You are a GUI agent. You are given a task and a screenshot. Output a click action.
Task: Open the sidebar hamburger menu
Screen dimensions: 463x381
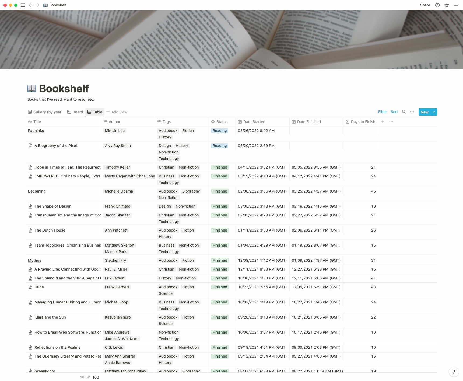click(23, 5)
